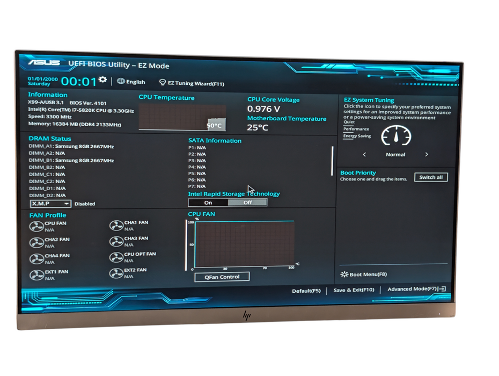
Task: Select the CPU FAN profile icon
Action: coord(36,226)
